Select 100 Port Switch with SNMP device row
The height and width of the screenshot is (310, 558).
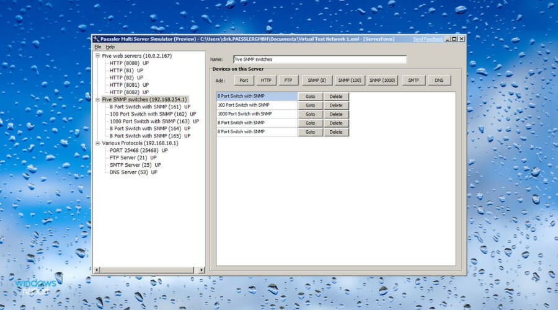coord(257,105)
